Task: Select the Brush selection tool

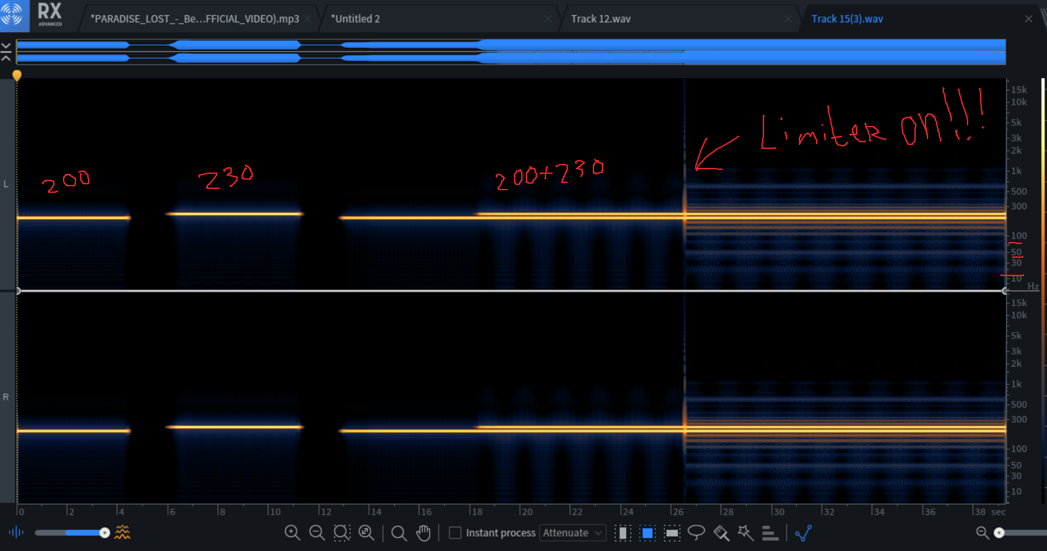Action: tap(721, 533)
